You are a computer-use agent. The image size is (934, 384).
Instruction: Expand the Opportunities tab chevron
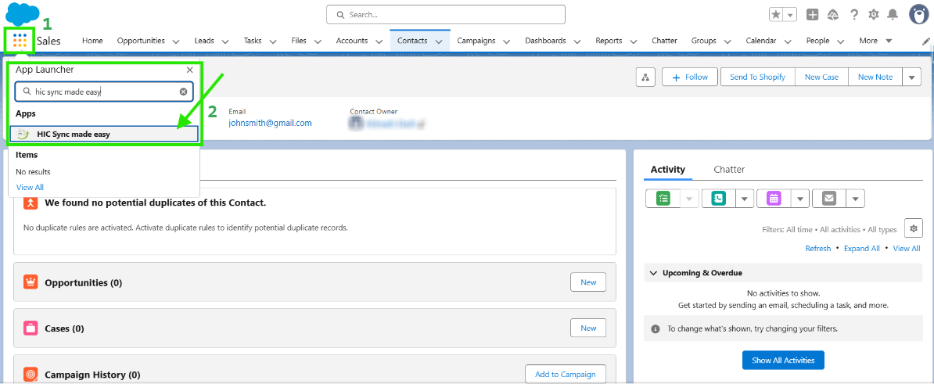click(176, 41)
